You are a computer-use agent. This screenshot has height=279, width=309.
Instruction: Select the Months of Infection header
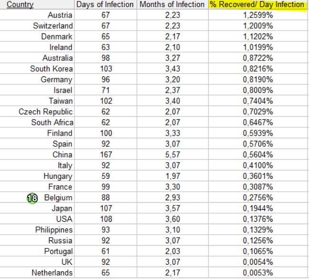click(x=172, y=4)
